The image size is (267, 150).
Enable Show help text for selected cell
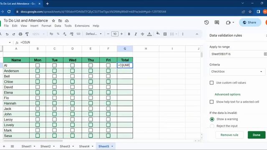click(x=212, y=102)
